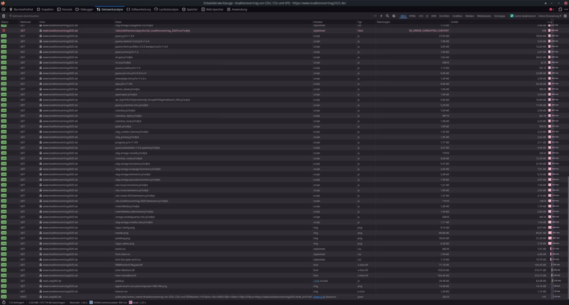Open the network search magnifier

click(x=387, y=16)
